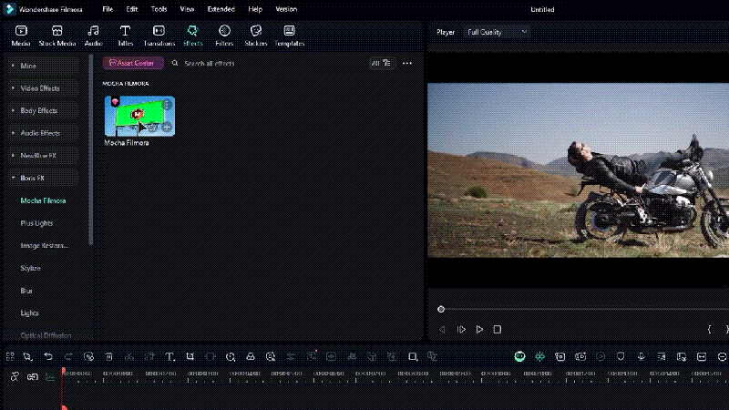The image size is (729, 410).
Task: Toggle the magnetic timeline icon
Action: point(15,376)
